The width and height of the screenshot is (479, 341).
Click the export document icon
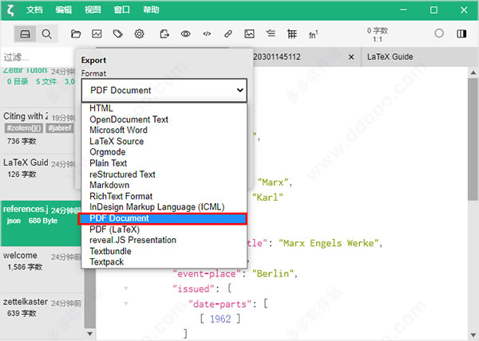point(164,33)
